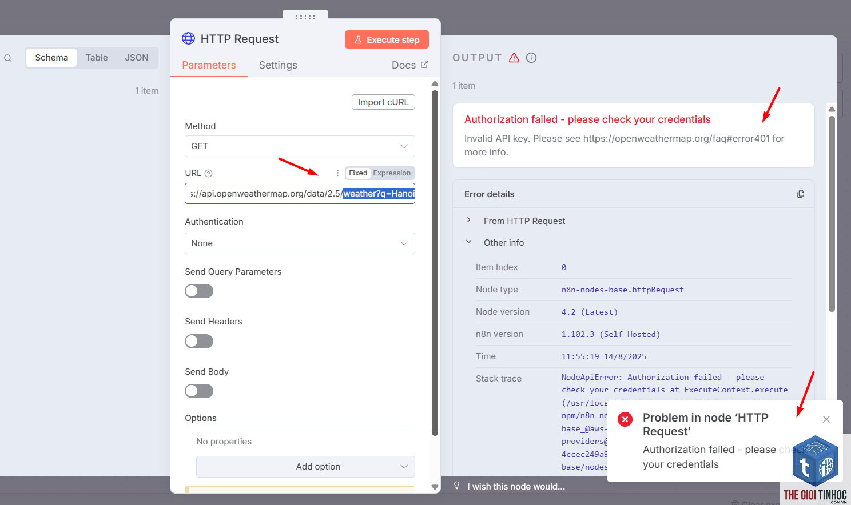
Task: Click the Execute step button
Action: click(x=387, y=39)
